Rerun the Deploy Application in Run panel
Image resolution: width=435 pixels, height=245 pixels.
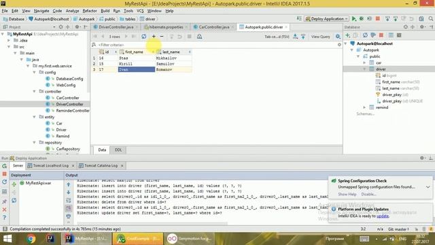tap(5, 166)
